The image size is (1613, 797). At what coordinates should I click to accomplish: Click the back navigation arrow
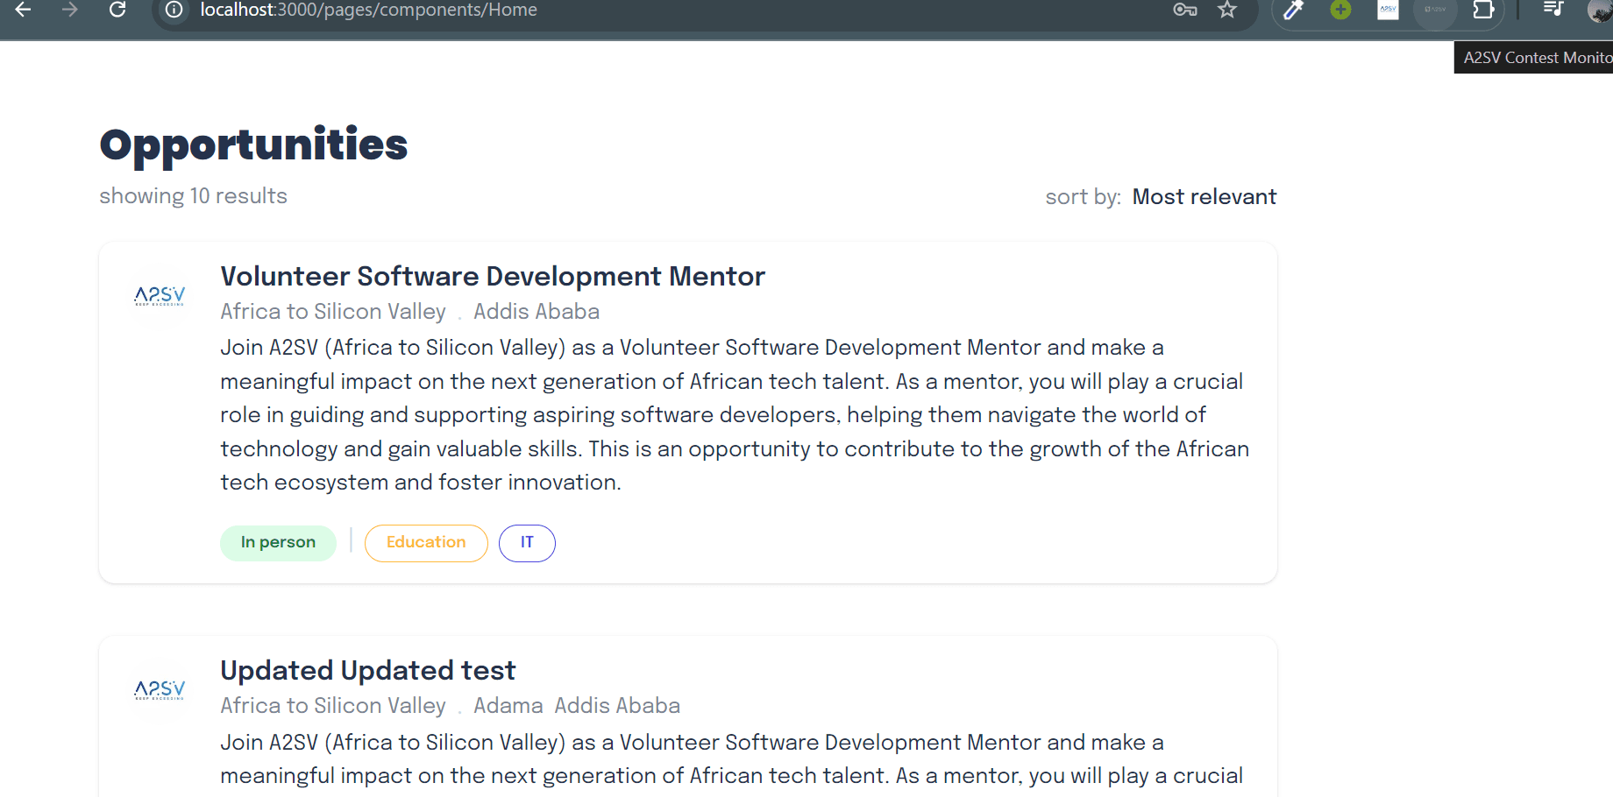coord(22,10)
